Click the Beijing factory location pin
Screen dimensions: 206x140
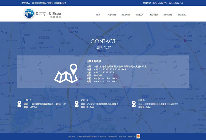pyautogui.click(x=134, y=104)
